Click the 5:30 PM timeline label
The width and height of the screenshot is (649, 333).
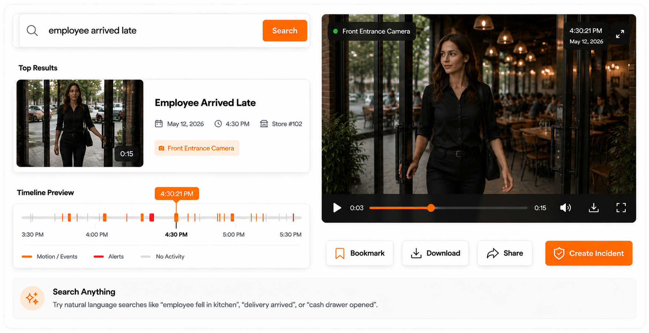click(x=290, y=234)
